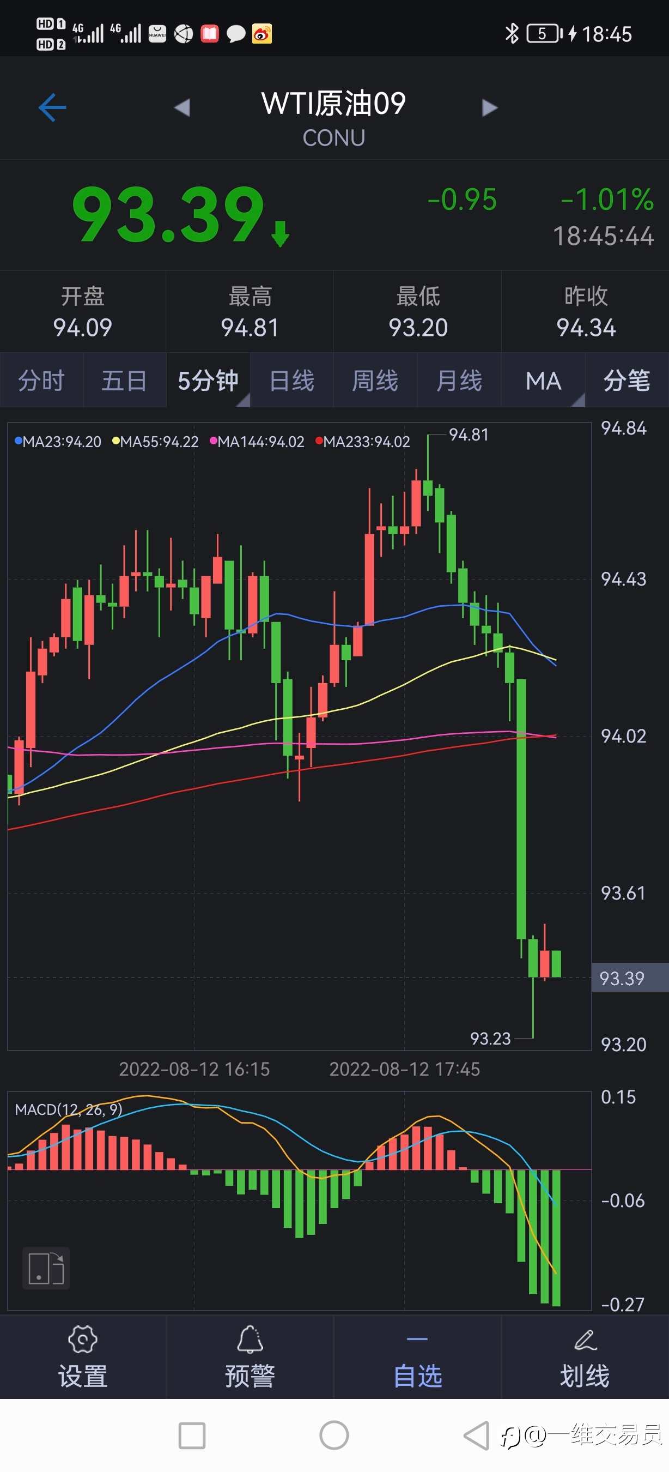The height and width of the screenshot is (1472, 669).
Task: Open the 五日 chart tab
Action: click(124, 381)
